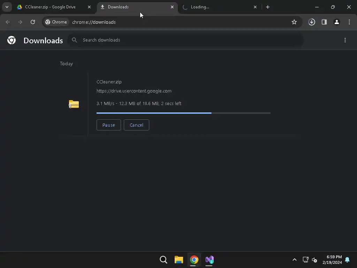Open the tab search dropdown arrow
This screenshot has width=357, height=268.
tap(7, 7)
